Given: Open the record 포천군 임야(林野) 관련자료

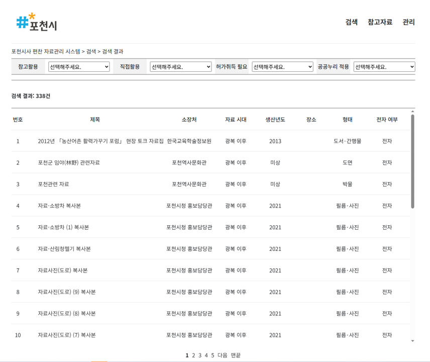Looking at the screenshot, I should [x=70, y=162].
